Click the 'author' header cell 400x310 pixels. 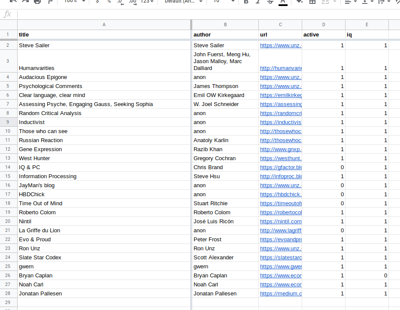click(225, 34)
